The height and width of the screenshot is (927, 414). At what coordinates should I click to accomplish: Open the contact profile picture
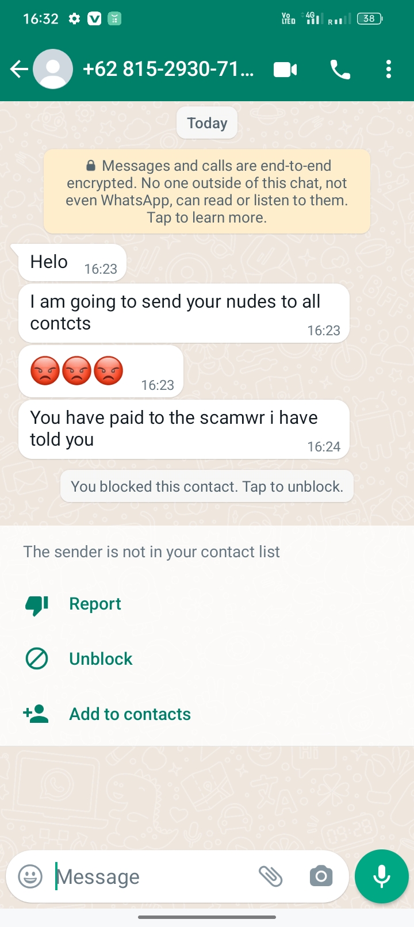point(53,70)
